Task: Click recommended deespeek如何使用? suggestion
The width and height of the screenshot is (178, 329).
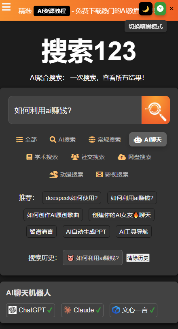Action: pos(72,198)
